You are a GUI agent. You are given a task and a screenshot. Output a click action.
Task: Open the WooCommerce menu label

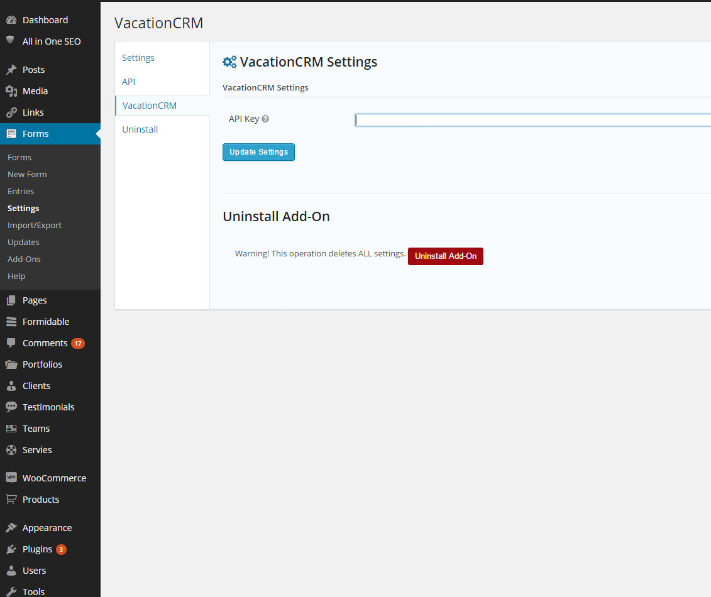55,478
